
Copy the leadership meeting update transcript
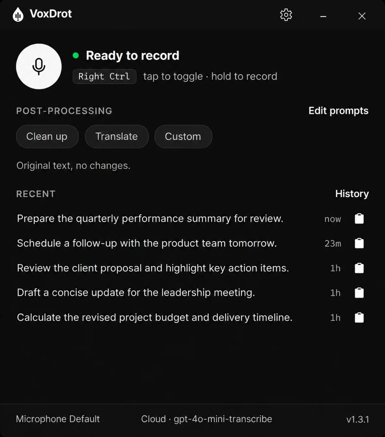(359, 293)
